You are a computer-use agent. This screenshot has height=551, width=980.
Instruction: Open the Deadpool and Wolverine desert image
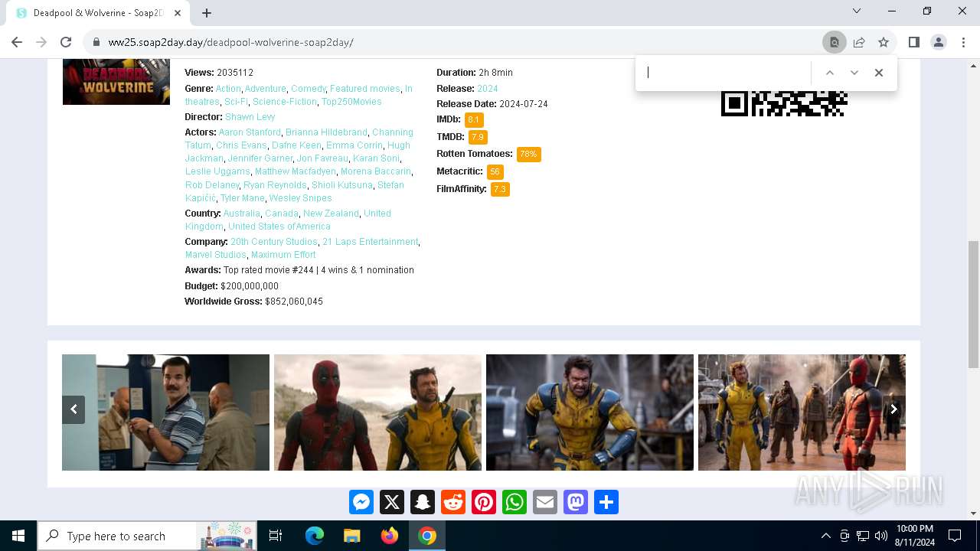pos(377,412)
